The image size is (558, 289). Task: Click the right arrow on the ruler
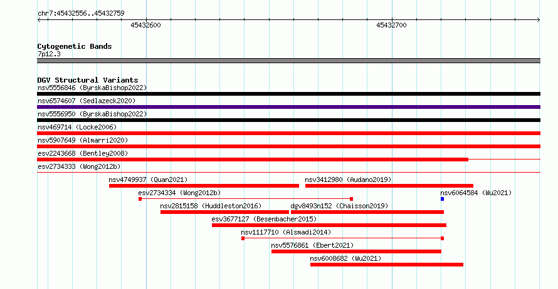pos(538,20)
